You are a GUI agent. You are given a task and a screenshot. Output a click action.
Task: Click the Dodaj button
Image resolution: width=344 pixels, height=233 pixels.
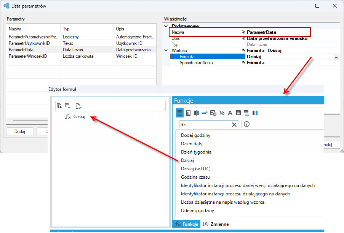(20, 132)
